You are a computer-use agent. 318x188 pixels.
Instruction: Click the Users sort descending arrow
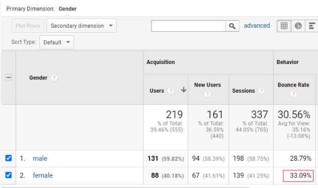184,90
